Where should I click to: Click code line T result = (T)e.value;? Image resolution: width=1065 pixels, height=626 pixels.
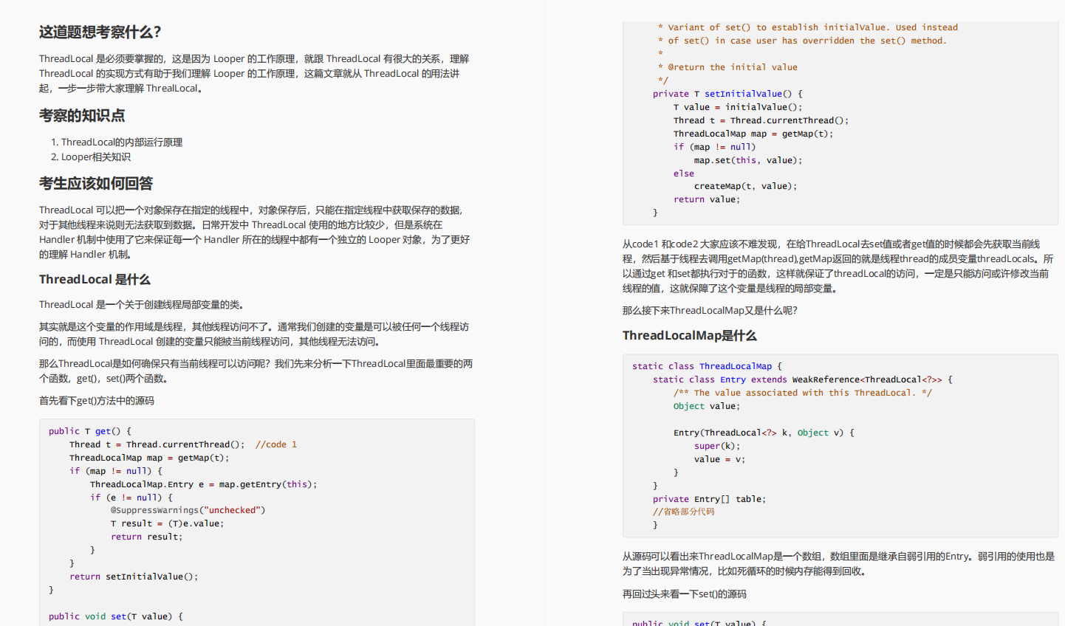click(168, 523)
